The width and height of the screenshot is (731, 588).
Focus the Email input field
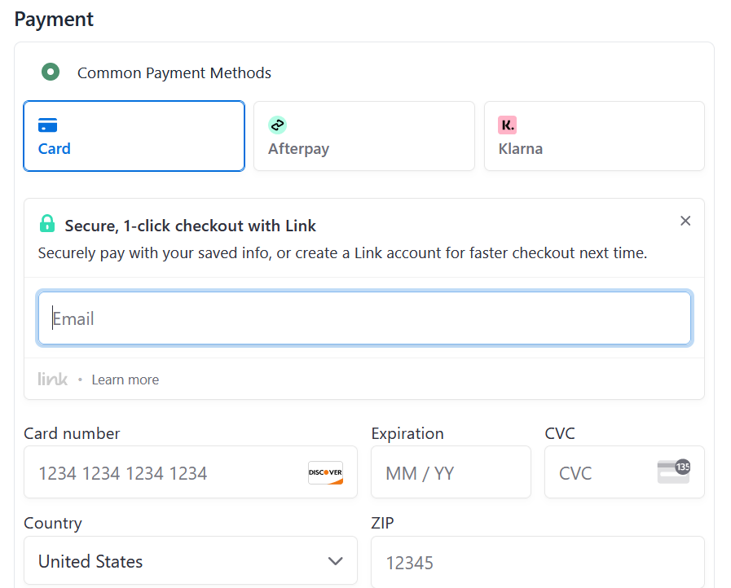(364, 318)
